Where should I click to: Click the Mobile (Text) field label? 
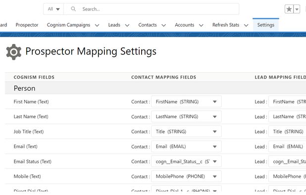(x=27, y=177)
